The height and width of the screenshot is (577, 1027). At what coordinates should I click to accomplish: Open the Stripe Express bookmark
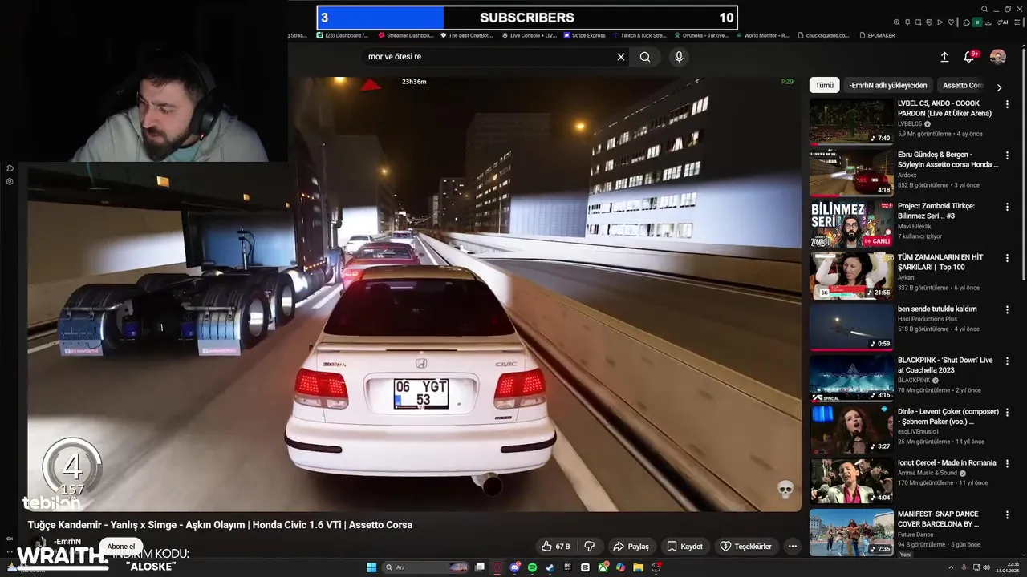click(x=583, y=35)
